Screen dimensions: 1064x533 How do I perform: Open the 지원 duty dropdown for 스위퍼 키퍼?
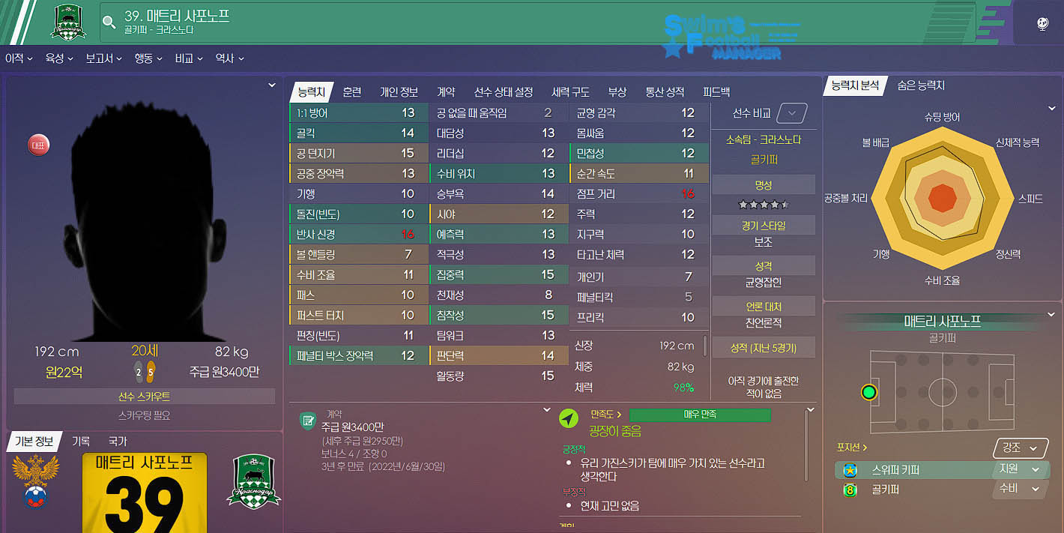(x=1021, y=469)
